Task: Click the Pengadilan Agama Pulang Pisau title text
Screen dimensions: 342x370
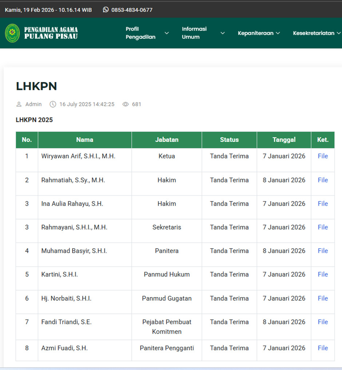Action: pyautogui.click(x=51, y=33)
